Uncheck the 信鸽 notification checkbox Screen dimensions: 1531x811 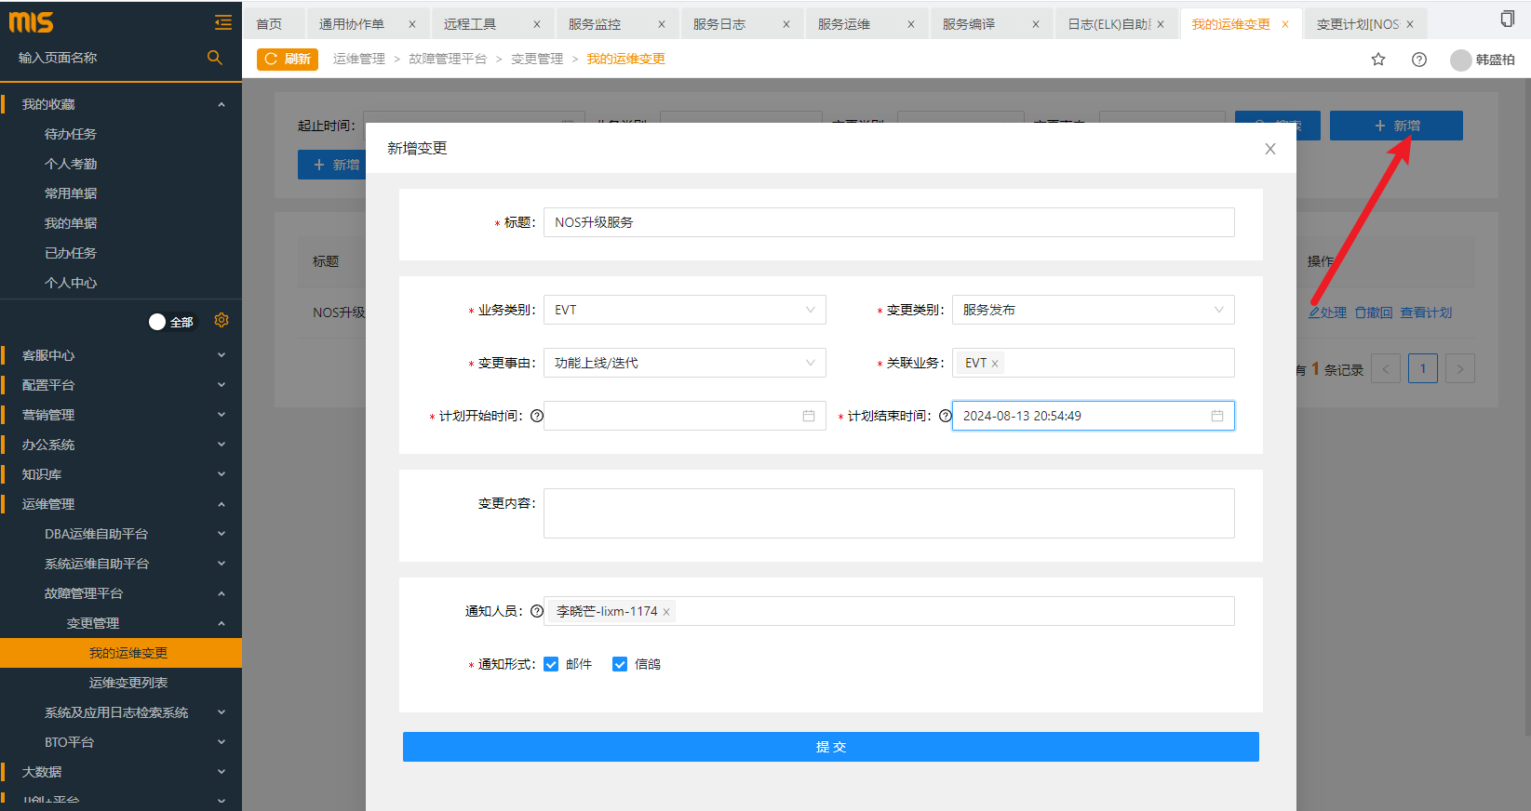coord(620,664)
